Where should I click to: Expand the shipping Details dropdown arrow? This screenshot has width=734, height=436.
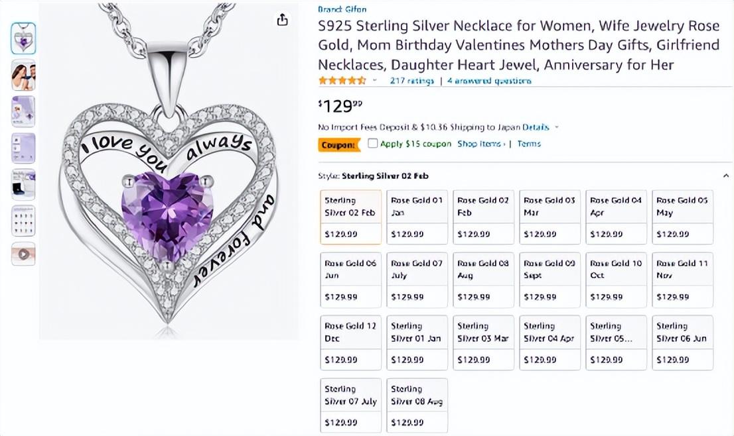click(x=557, y=127)
